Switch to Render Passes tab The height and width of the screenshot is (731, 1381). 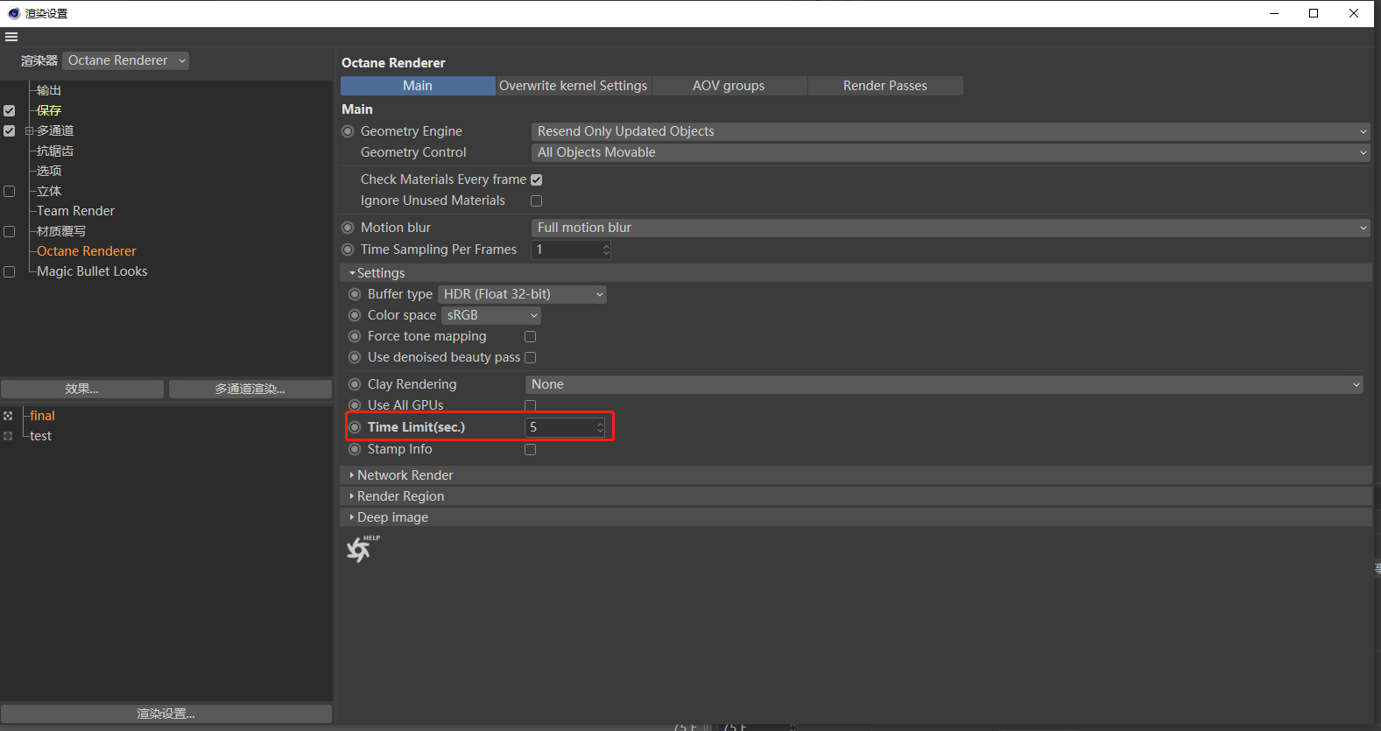[x=885, y=86]
